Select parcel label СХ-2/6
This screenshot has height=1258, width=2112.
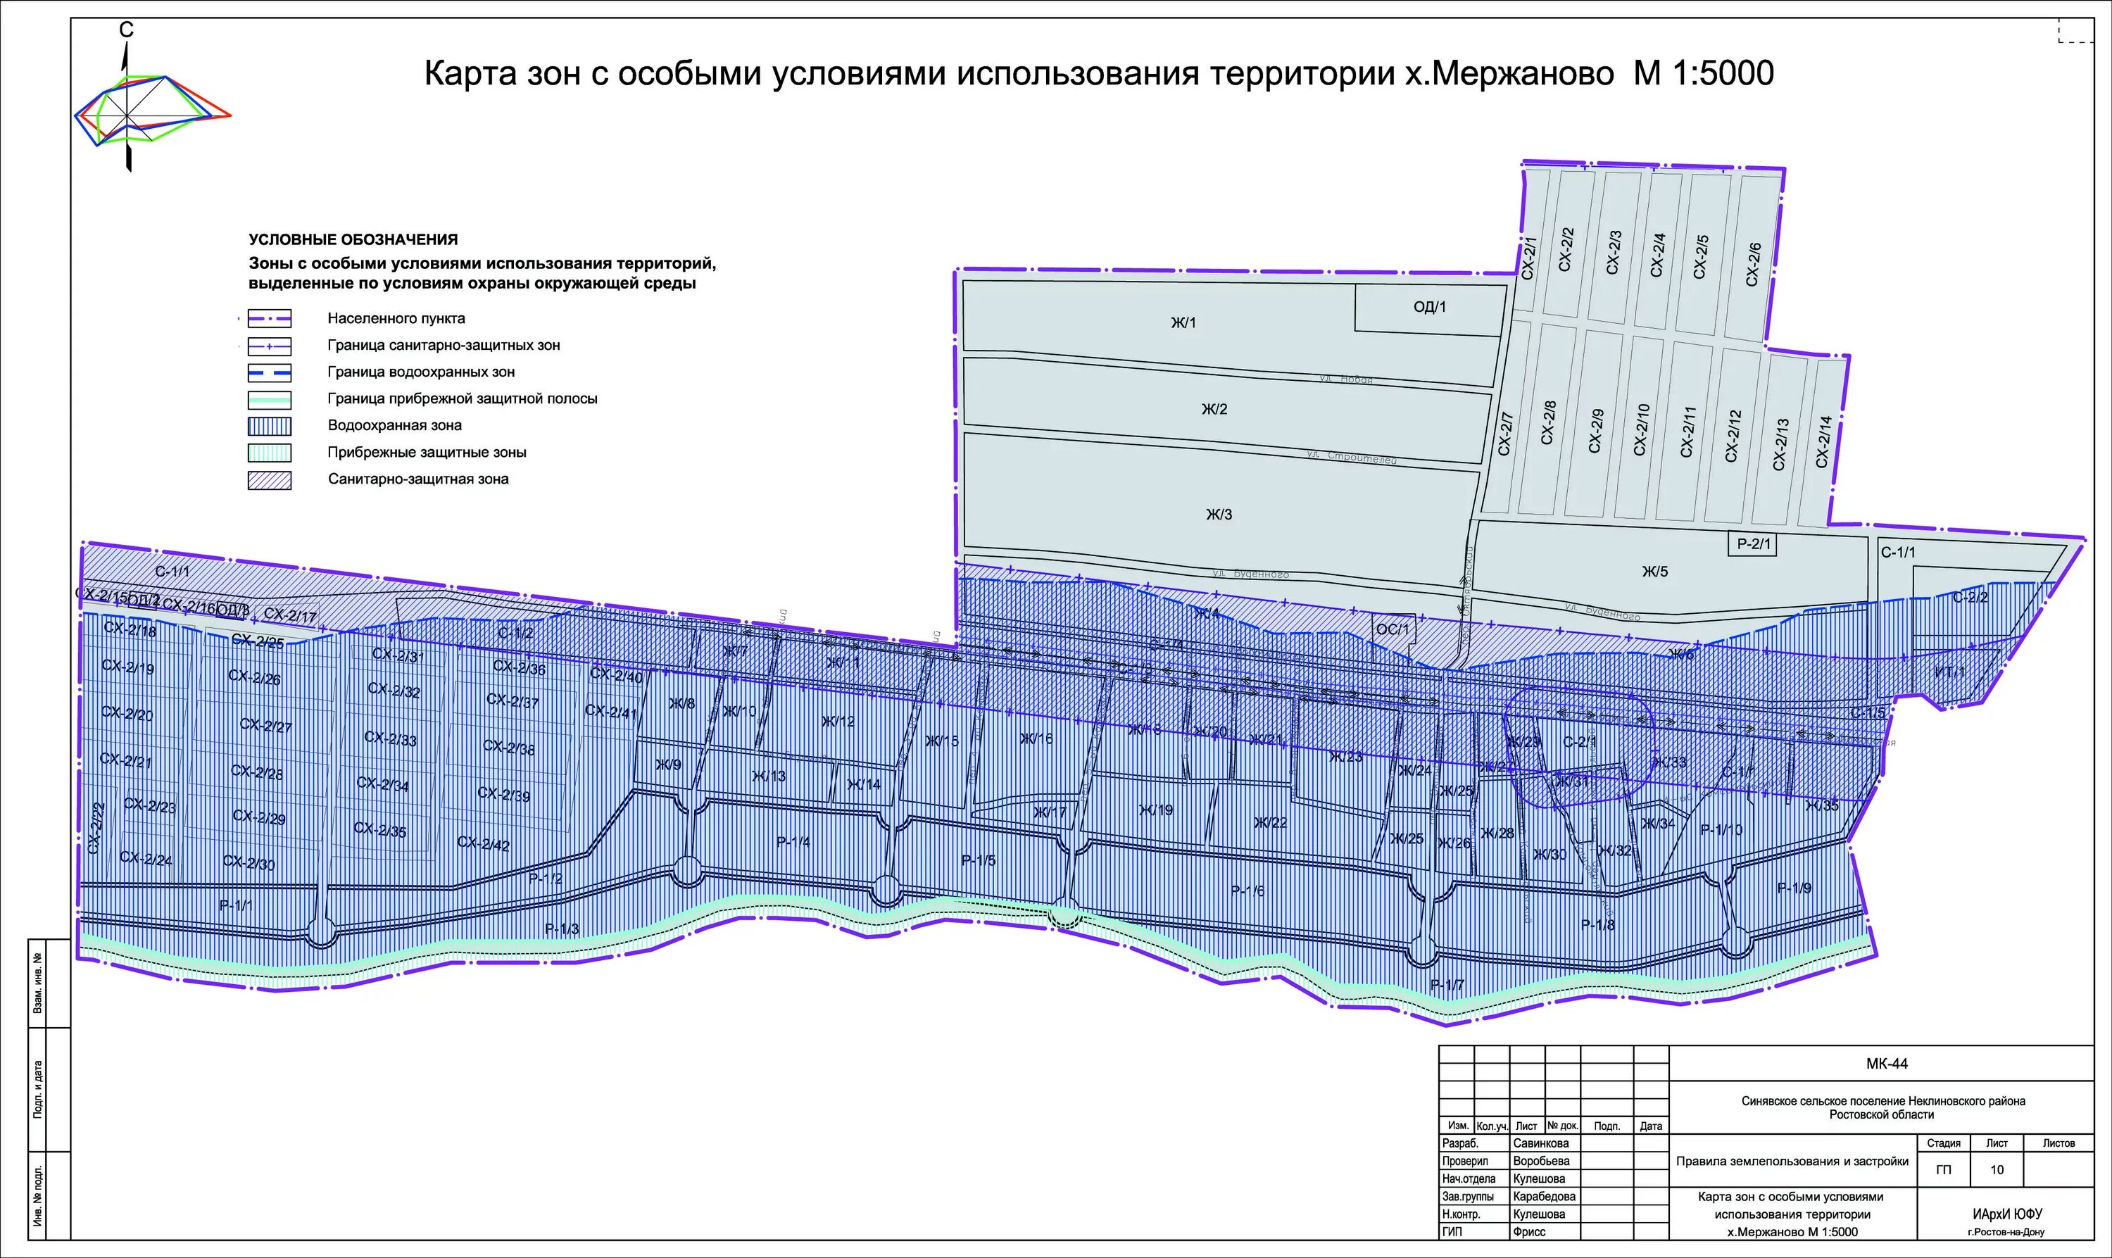click(1754, 265)
